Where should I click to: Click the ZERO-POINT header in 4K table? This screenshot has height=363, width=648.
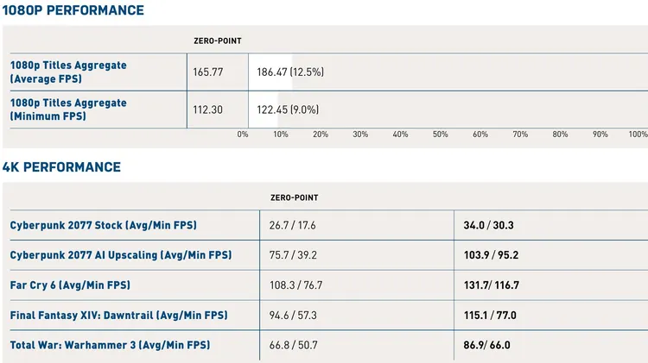pyautogui.click(x=295, y=197)
